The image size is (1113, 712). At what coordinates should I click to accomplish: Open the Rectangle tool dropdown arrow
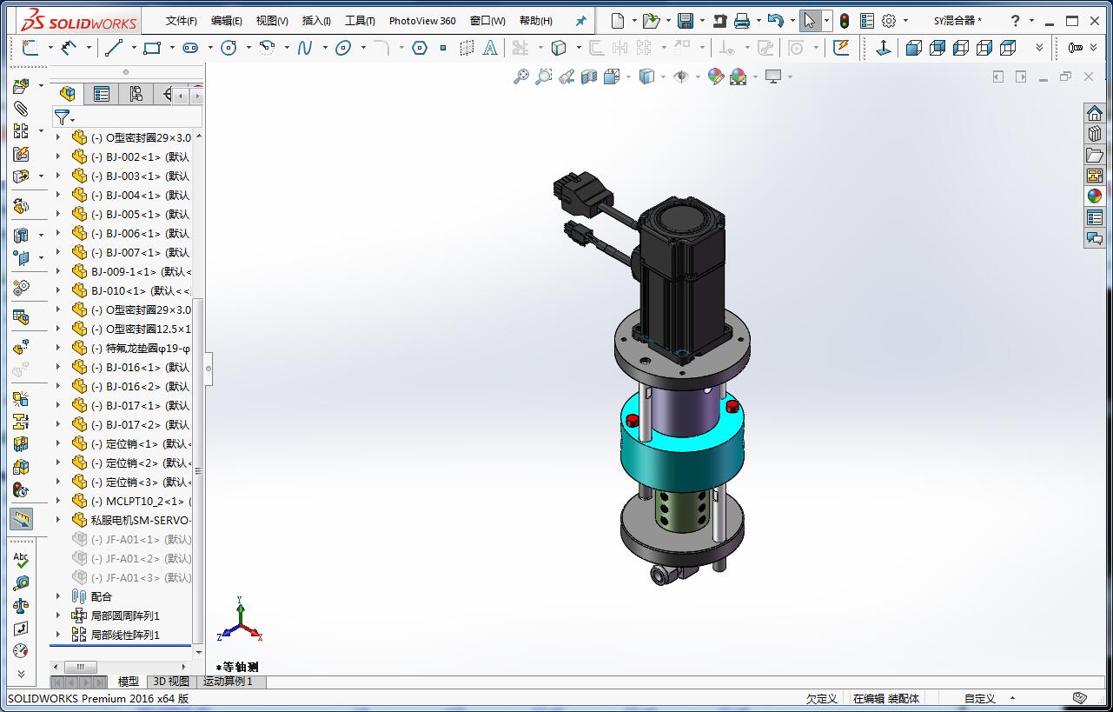[x=172, y=49]
